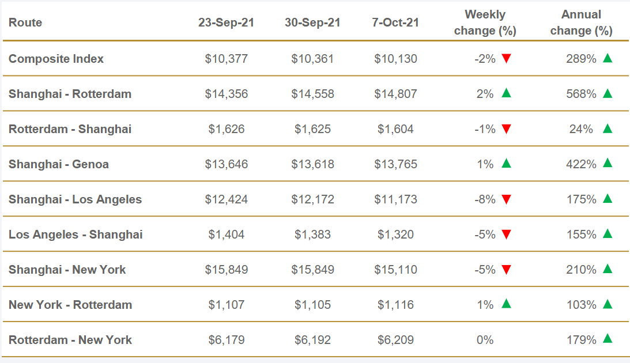This screenshot has height=363, width=630.
Task: Select the 568% annual change value
Action: pyautogui.click(x=581, y=94)
